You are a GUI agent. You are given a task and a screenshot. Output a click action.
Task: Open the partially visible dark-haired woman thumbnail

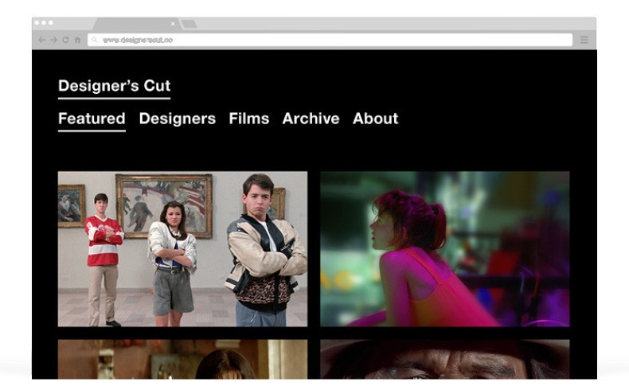(182, 359)
